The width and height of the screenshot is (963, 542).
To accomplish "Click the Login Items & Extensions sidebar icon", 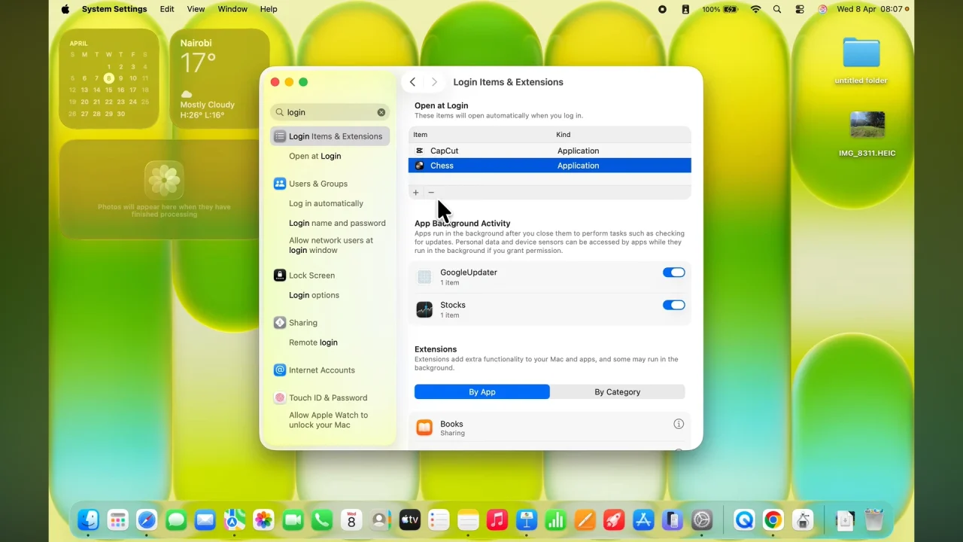I will (x=279, y=136).
